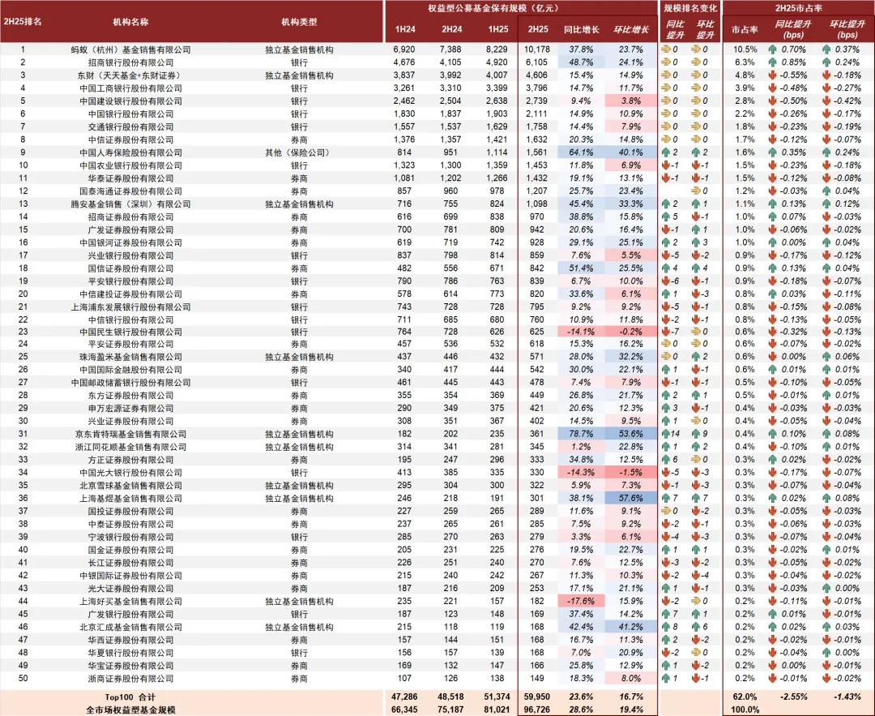
Task: Click the -1.43% total cell
Action: (x=847, y=697)
